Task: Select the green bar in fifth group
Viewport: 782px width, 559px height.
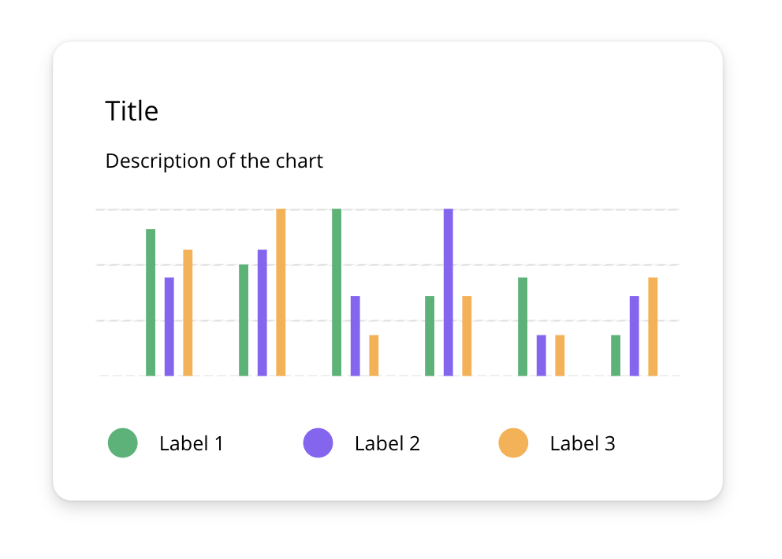Action: (x=523, y=326)
